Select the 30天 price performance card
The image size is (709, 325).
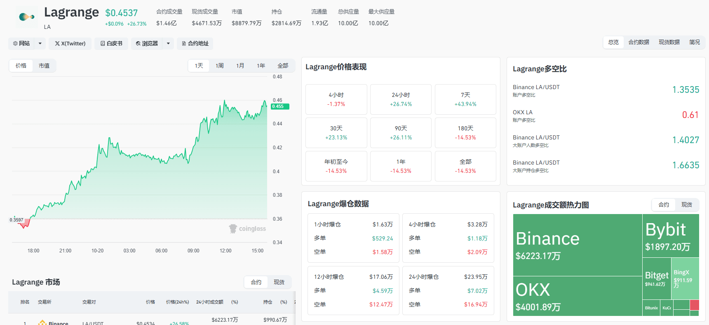pos(336,133)
